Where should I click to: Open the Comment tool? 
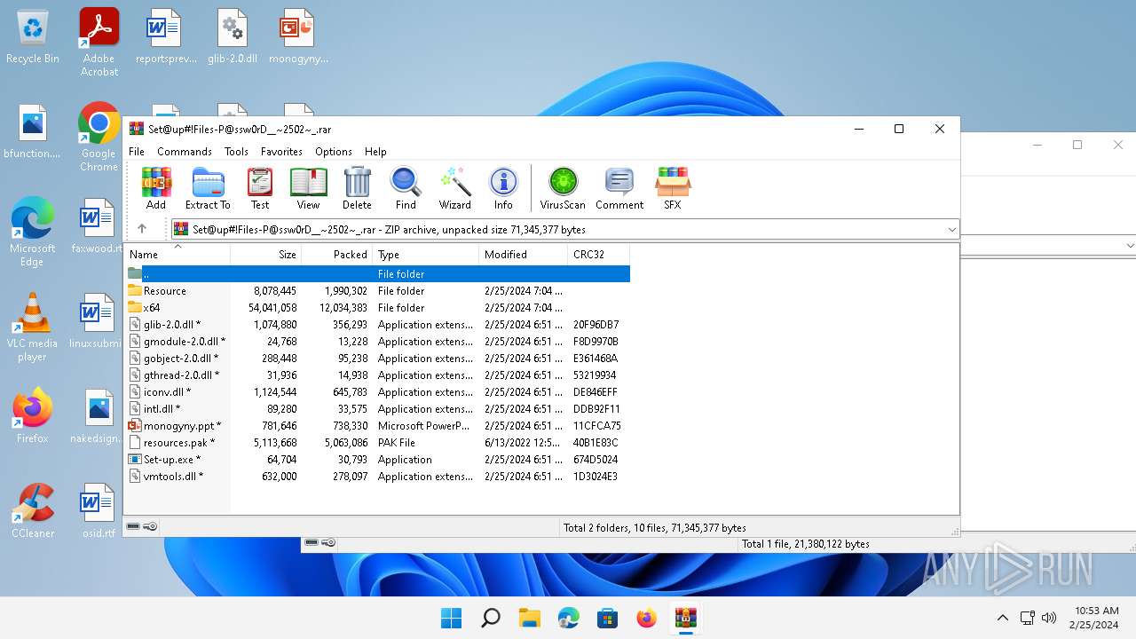click(x=619, y=188)
